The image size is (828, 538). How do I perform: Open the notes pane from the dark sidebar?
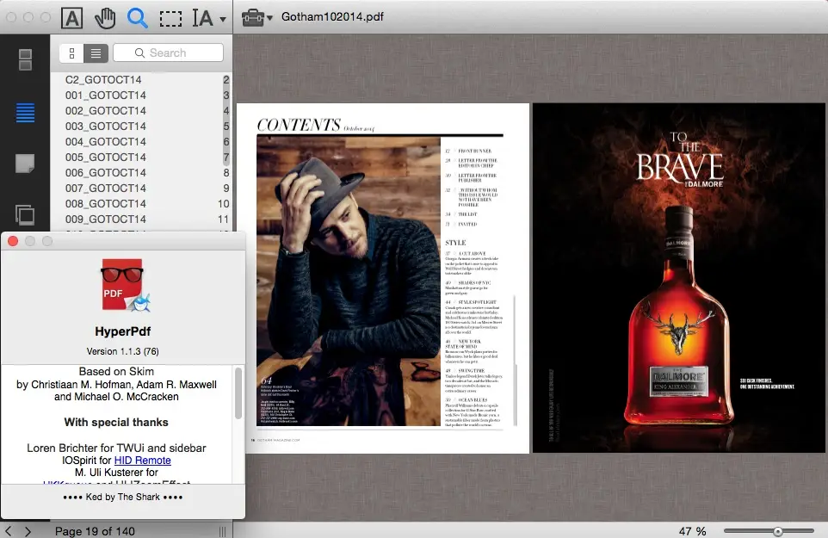pyautogui.click(x=25, y=164)
